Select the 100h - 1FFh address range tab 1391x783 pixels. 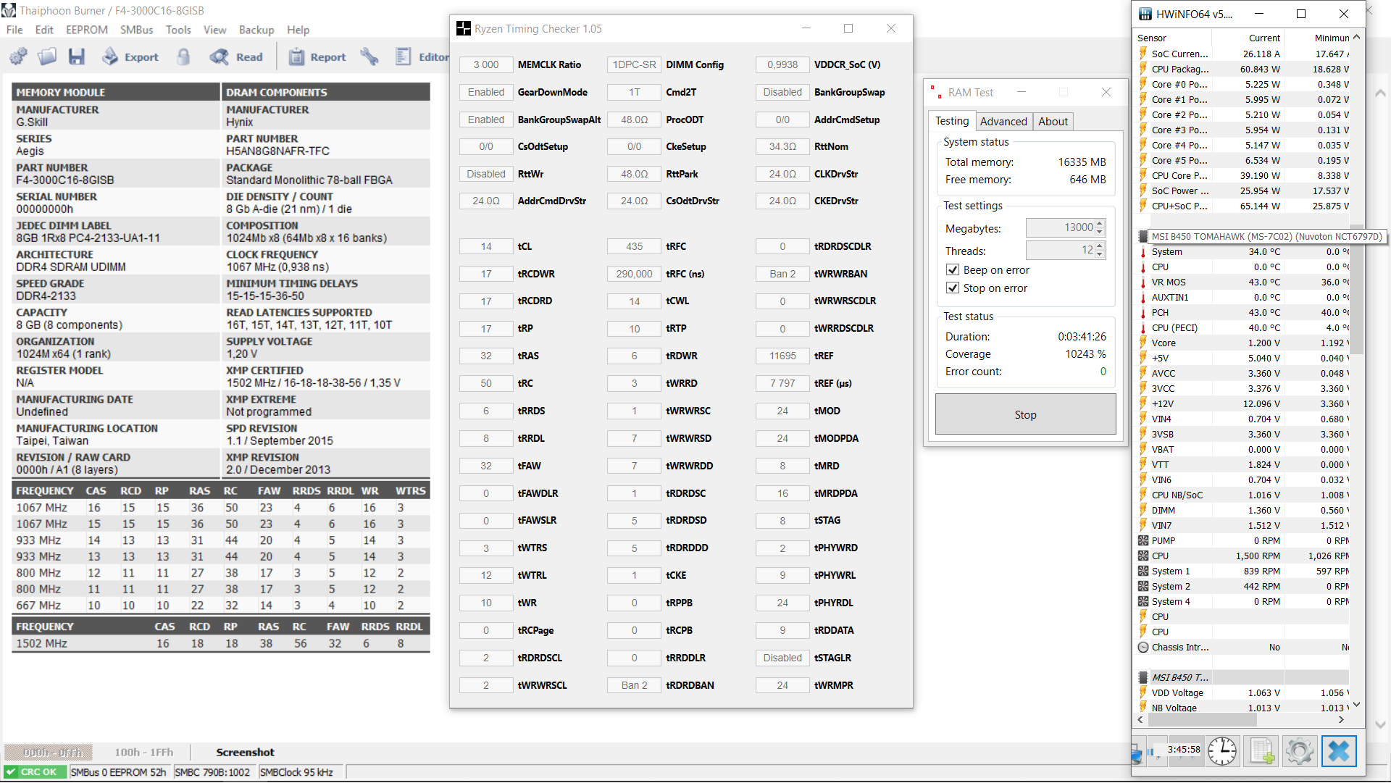[143, 753]
